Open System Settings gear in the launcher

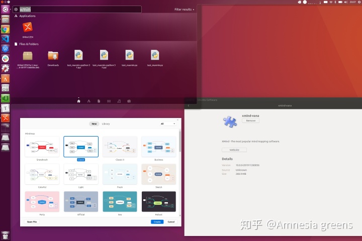tap(5, 68)
